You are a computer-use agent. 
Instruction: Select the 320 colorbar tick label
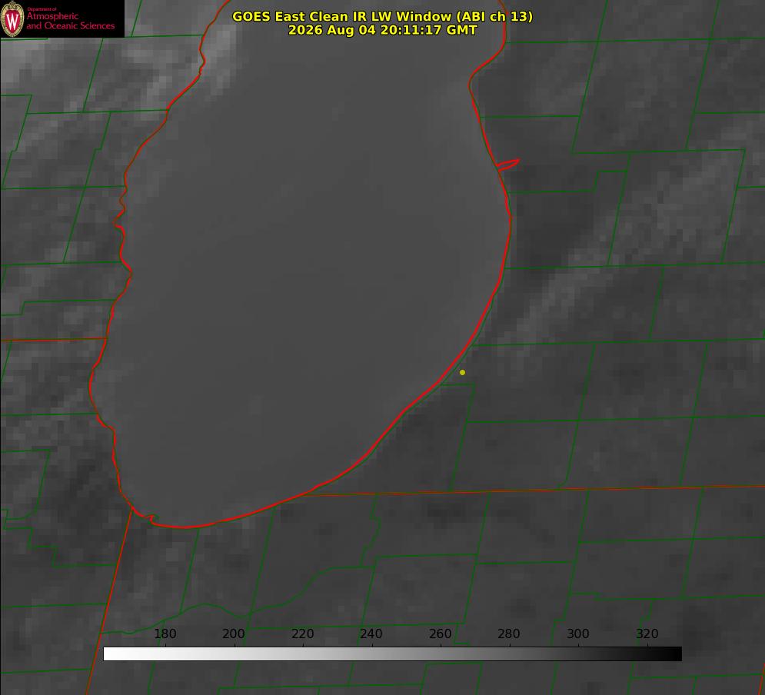647,633
